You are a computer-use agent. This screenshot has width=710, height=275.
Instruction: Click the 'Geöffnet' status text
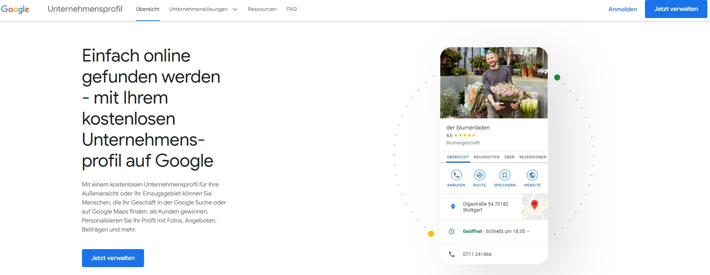tap(472, 231)
